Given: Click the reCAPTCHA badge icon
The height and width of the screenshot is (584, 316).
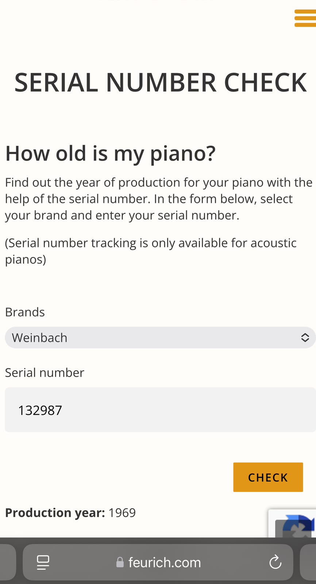Looking at the screenshot, I should [x=296, y=526].
